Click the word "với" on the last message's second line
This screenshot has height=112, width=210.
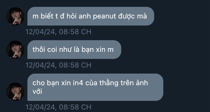click(x=37, y=92)
